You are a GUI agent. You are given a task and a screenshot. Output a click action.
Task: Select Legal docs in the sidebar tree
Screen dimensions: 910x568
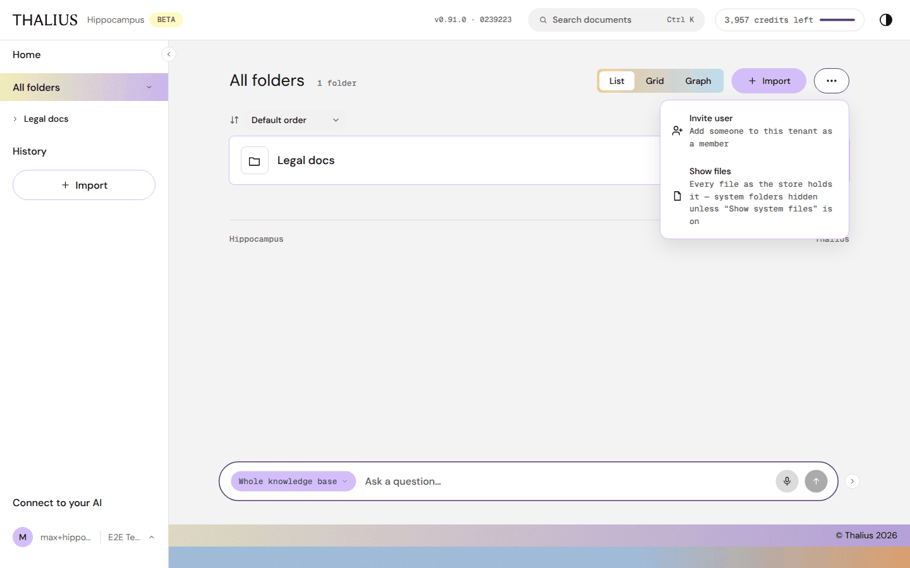[46, 119]
